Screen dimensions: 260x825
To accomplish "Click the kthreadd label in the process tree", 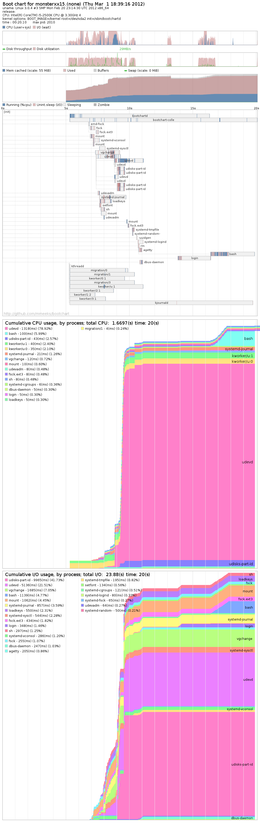I will pos(77,266).
